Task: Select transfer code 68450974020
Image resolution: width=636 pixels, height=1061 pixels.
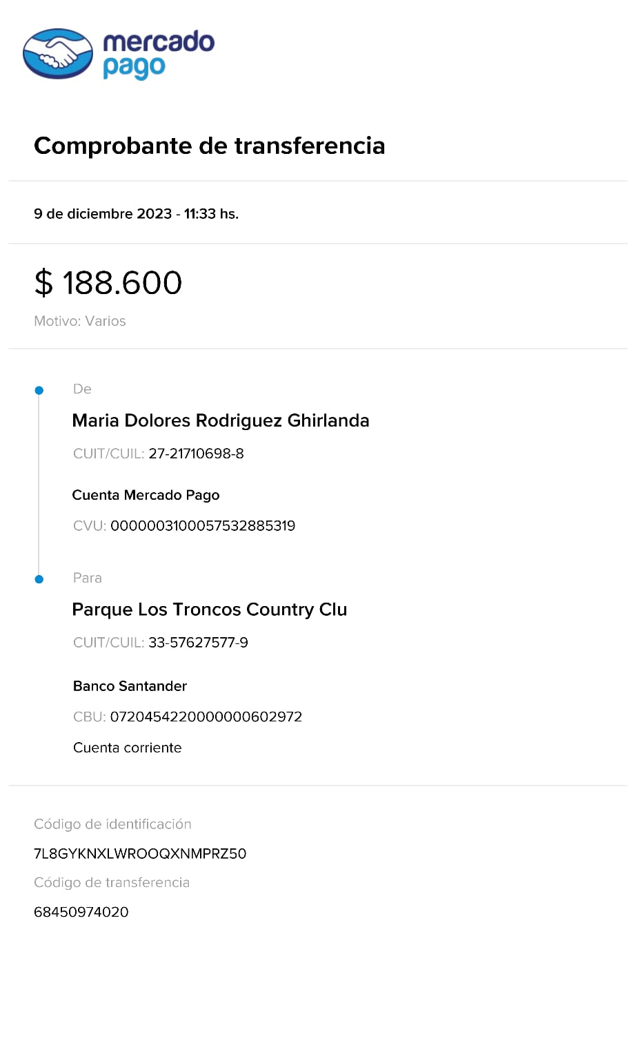Action: coord(81,912)
